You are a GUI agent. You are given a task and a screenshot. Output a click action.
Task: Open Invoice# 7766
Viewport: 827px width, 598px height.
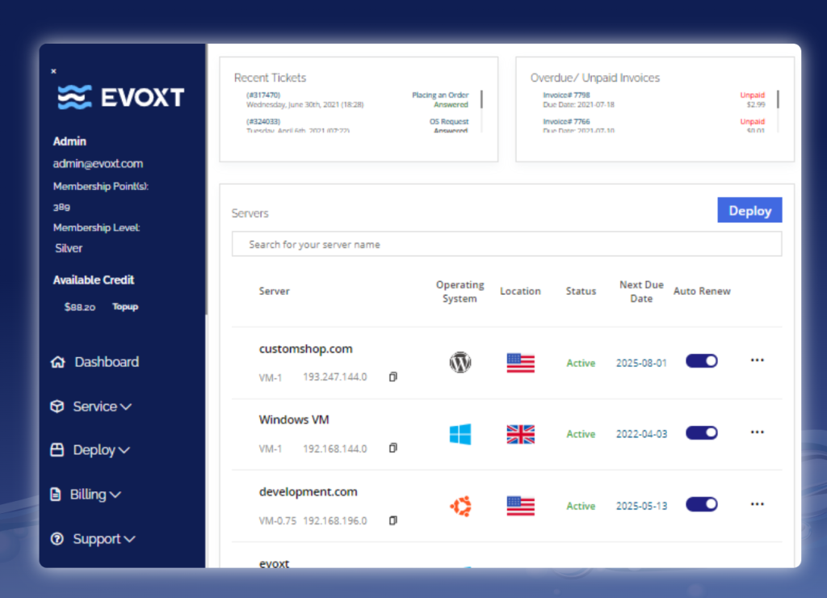pyautogui.click(x=566, y=121)
